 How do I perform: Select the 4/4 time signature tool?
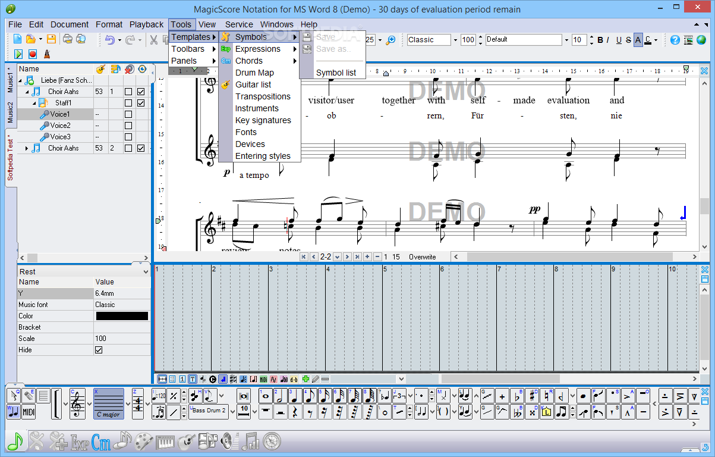(x=138, y=404)
